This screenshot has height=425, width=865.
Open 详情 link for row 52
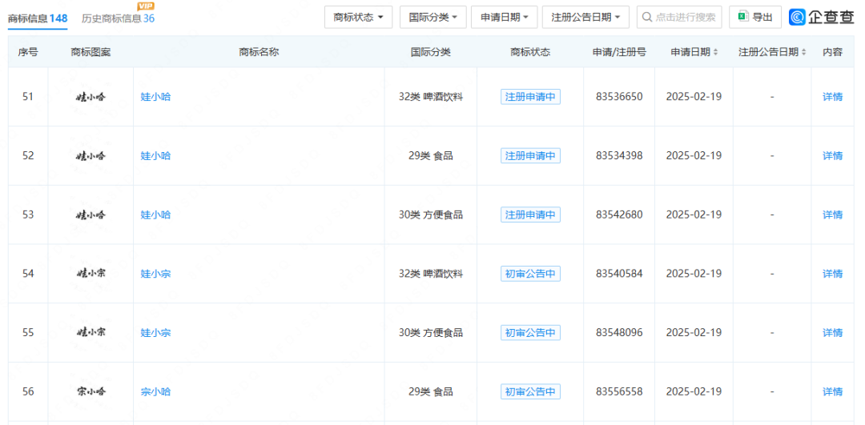[832, 156]
